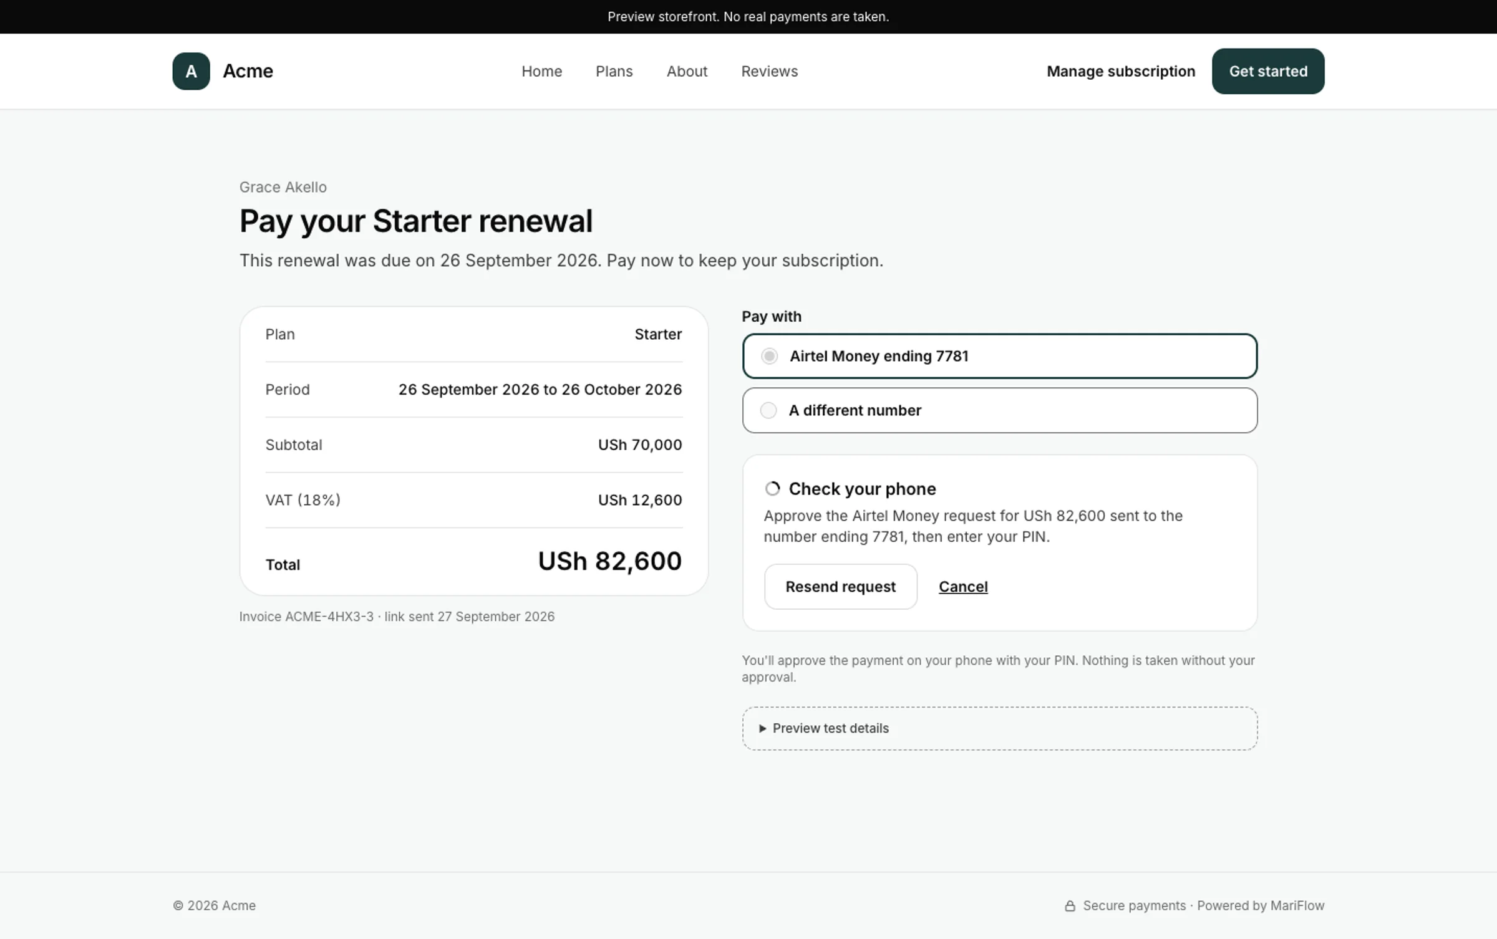Click the Subtotal label
1497x939 pixels.
pyautogui.click(x=294, y=445)
